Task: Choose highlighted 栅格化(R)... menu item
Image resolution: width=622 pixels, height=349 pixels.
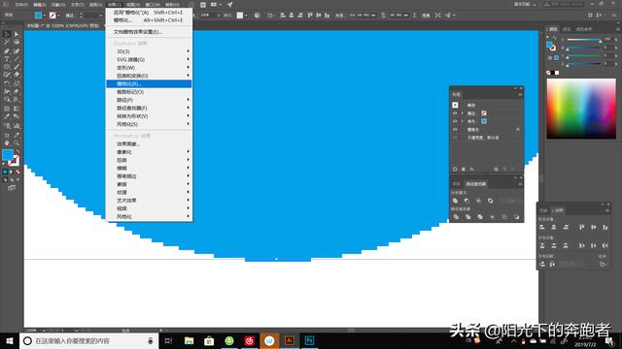Action: pos(149,84)
